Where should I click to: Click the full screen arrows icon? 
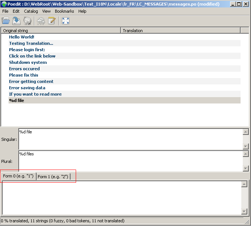tap(66, 21)
